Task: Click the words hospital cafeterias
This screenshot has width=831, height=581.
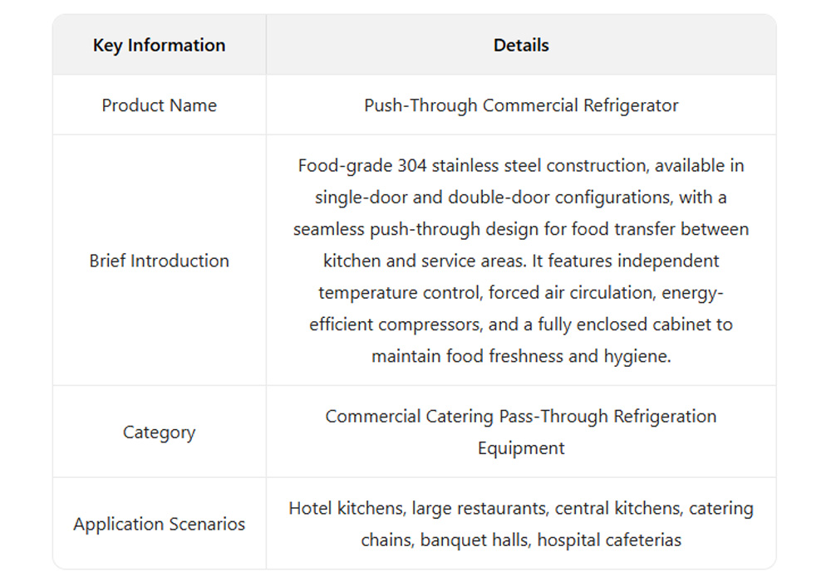Action: coord(609,540)
